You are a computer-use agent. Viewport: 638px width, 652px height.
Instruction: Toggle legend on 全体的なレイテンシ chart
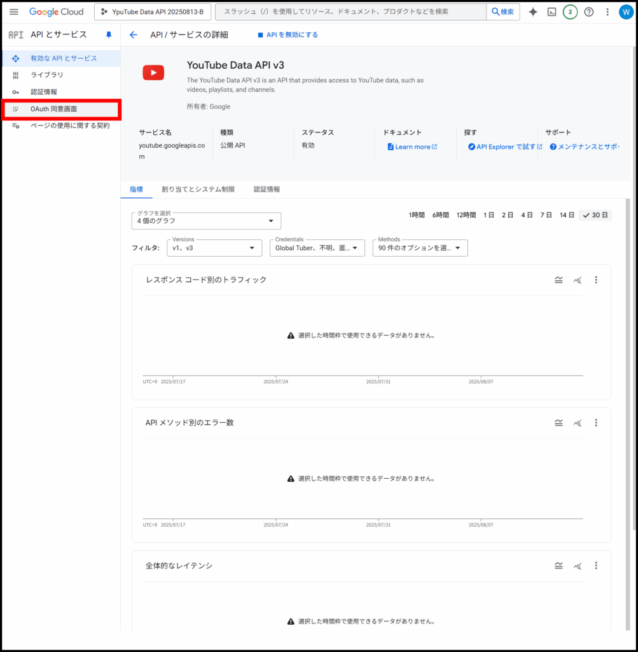558,565
